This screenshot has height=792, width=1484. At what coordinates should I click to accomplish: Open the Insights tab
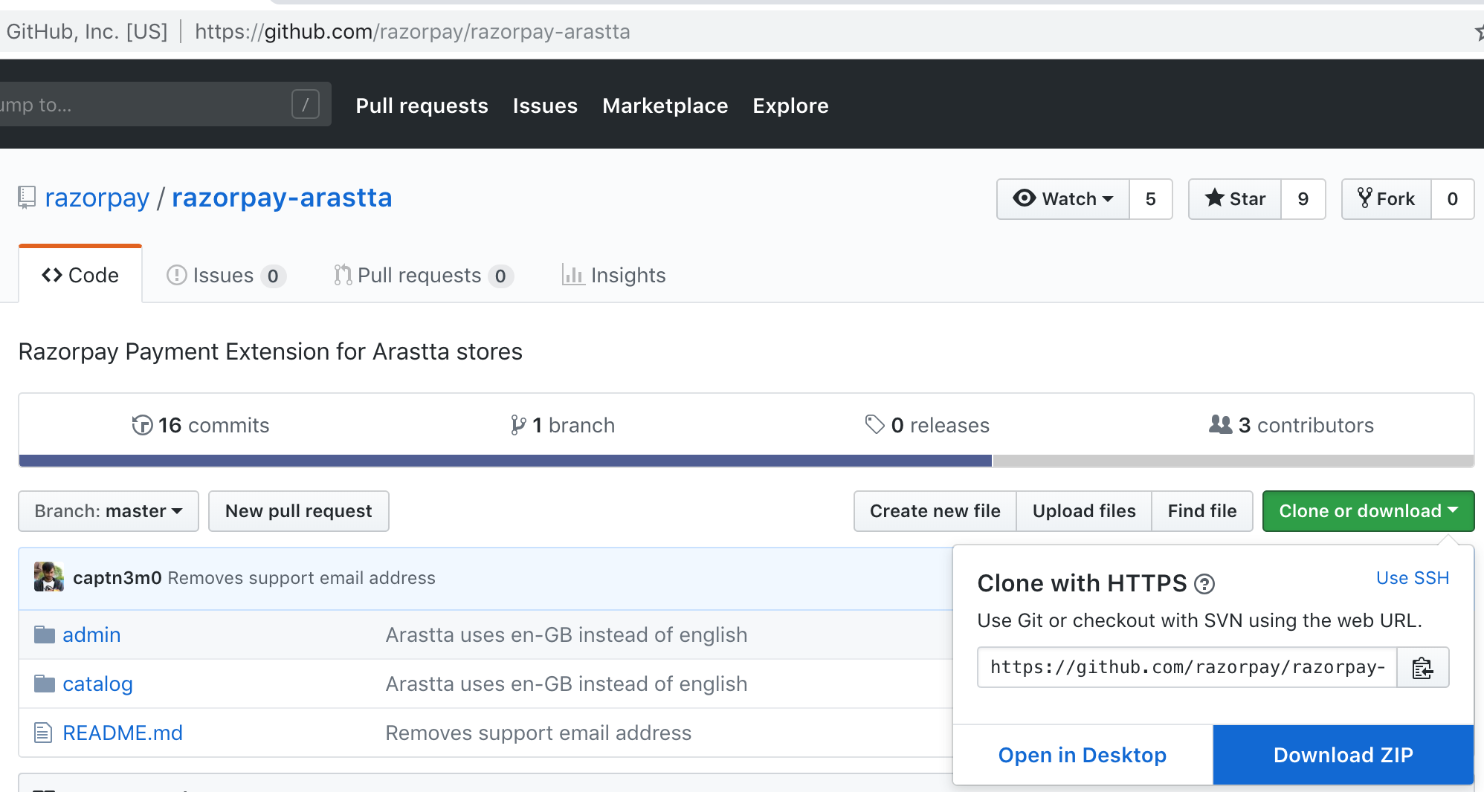[613, 275]
